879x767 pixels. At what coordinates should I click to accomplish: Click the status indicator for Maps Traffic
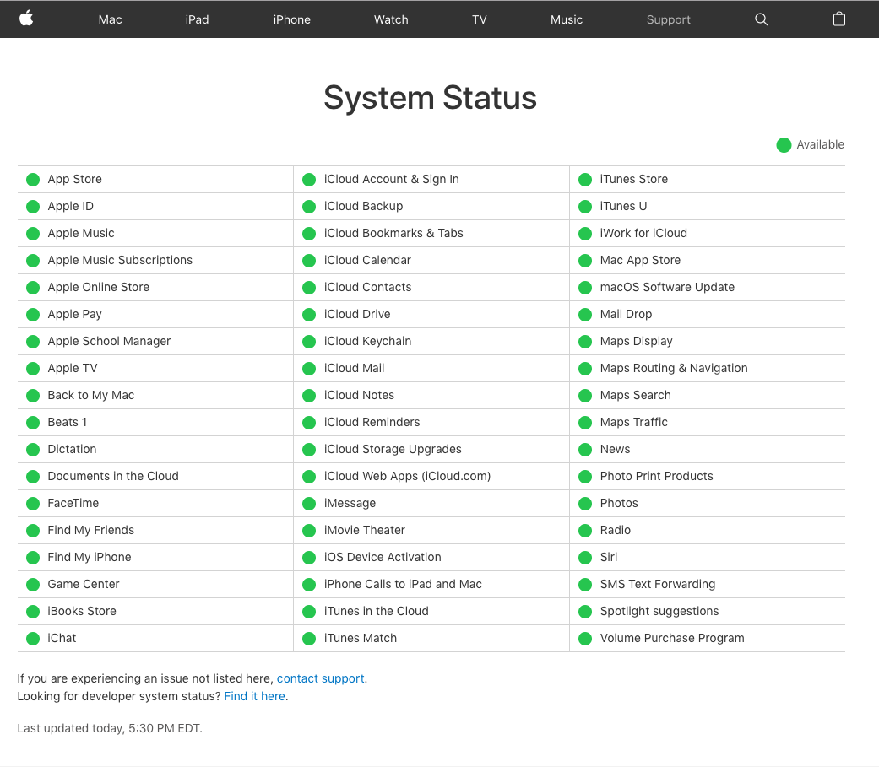click(585, 423)
